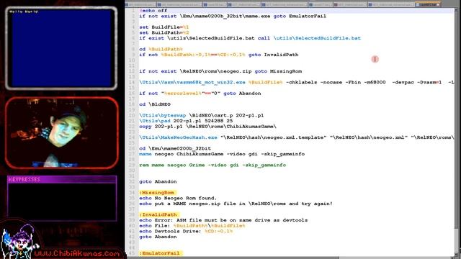Click the blue '\Utils\pad' command
This screenshot has width=461, height=259.
pyautogui.click(x=155, y=121)
